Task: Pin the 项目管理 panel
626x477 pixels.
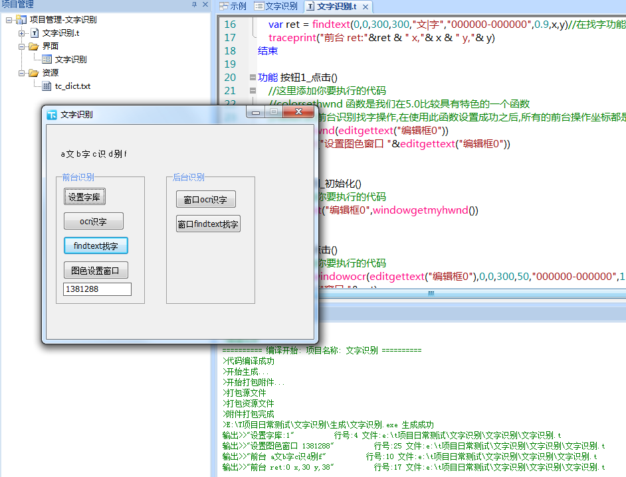Action: [x=194, y=5]
